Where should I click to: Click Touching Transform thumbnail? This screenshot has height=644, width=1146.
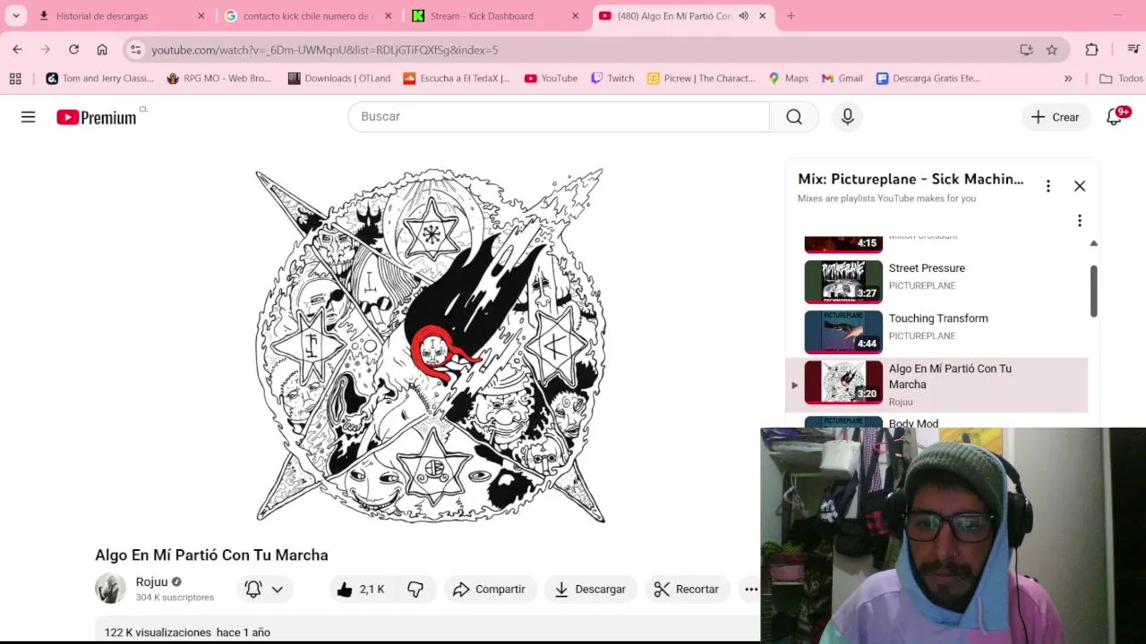coord(843,331)
